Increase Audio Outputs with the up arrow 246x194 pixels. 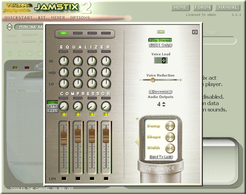point(164,103)
